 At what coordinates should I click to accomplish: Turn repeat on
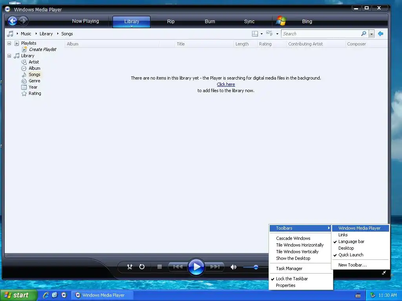point(142,267)
